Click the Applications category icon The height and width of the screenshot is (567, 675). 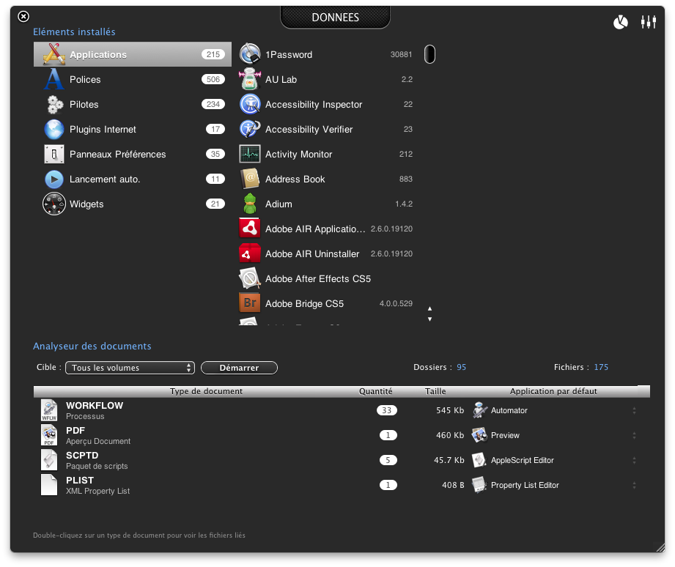[x=54, y=54]
